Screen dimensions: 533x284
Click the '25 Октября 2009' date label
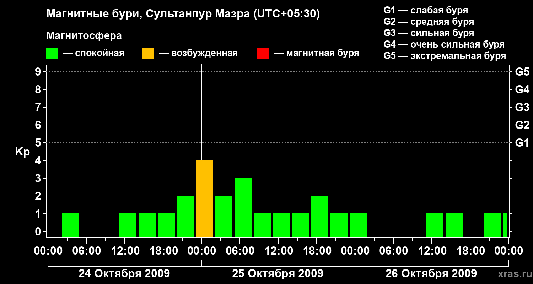click(278, 274)
